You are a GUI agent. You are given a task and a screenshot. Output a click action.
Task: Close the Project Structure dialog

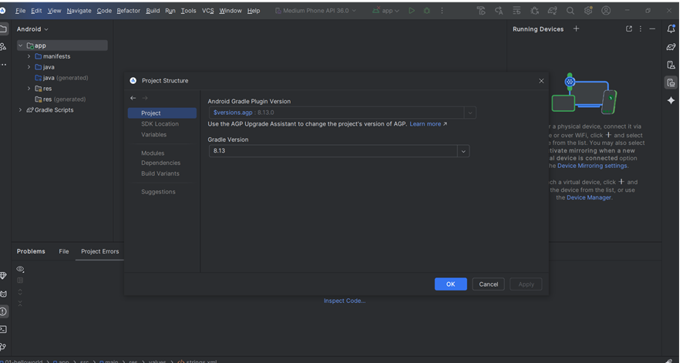541,81
